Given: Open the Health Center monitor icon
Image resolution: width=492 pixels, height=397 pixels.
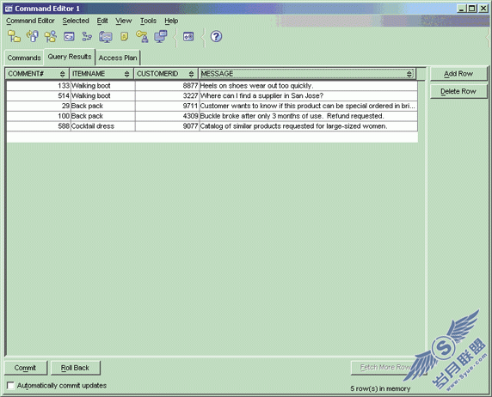Looking at the screenshot, I should tap(106, 37).
